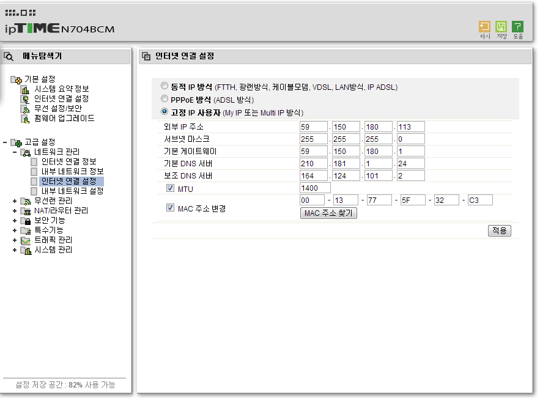Screen dimensions: 540x401
Task: Toggle the MAC 주소 변경 checkbox
Action: coord(170,208)
